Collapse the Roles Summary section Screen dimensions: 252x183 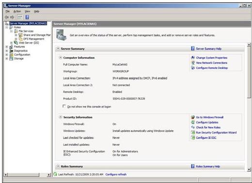58,166
